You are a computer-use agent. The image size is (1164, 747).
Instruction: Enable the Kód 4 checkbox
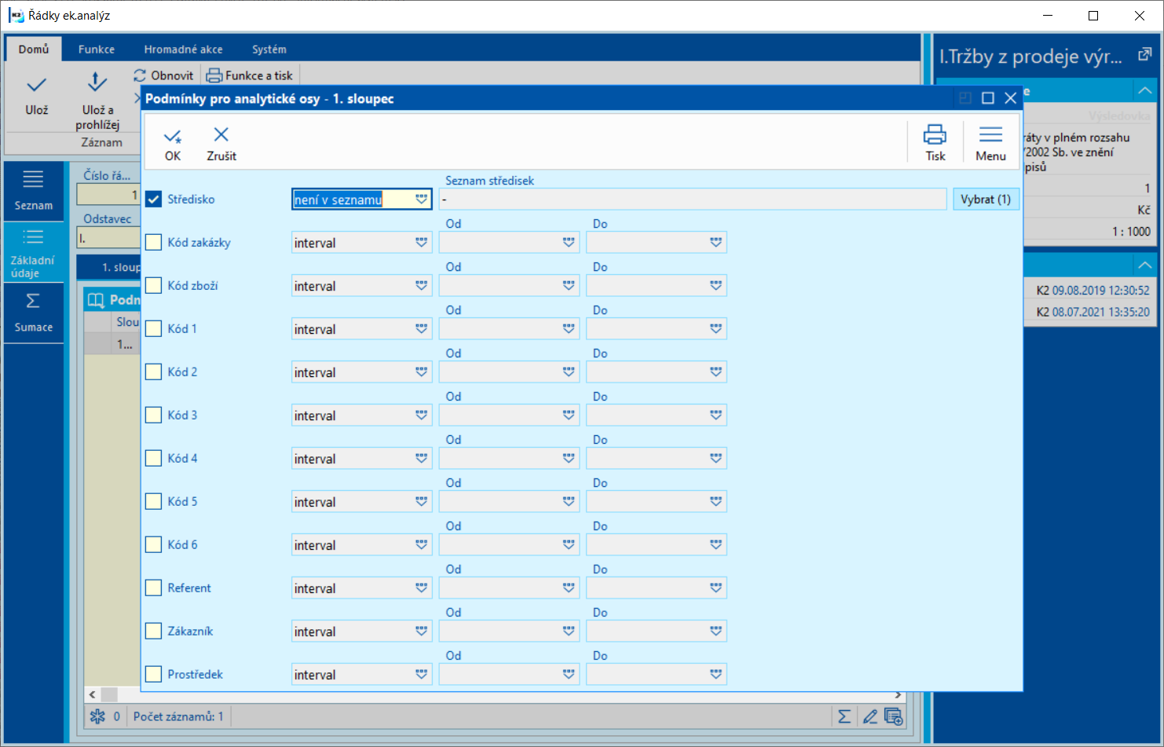(x=154, y=459)
